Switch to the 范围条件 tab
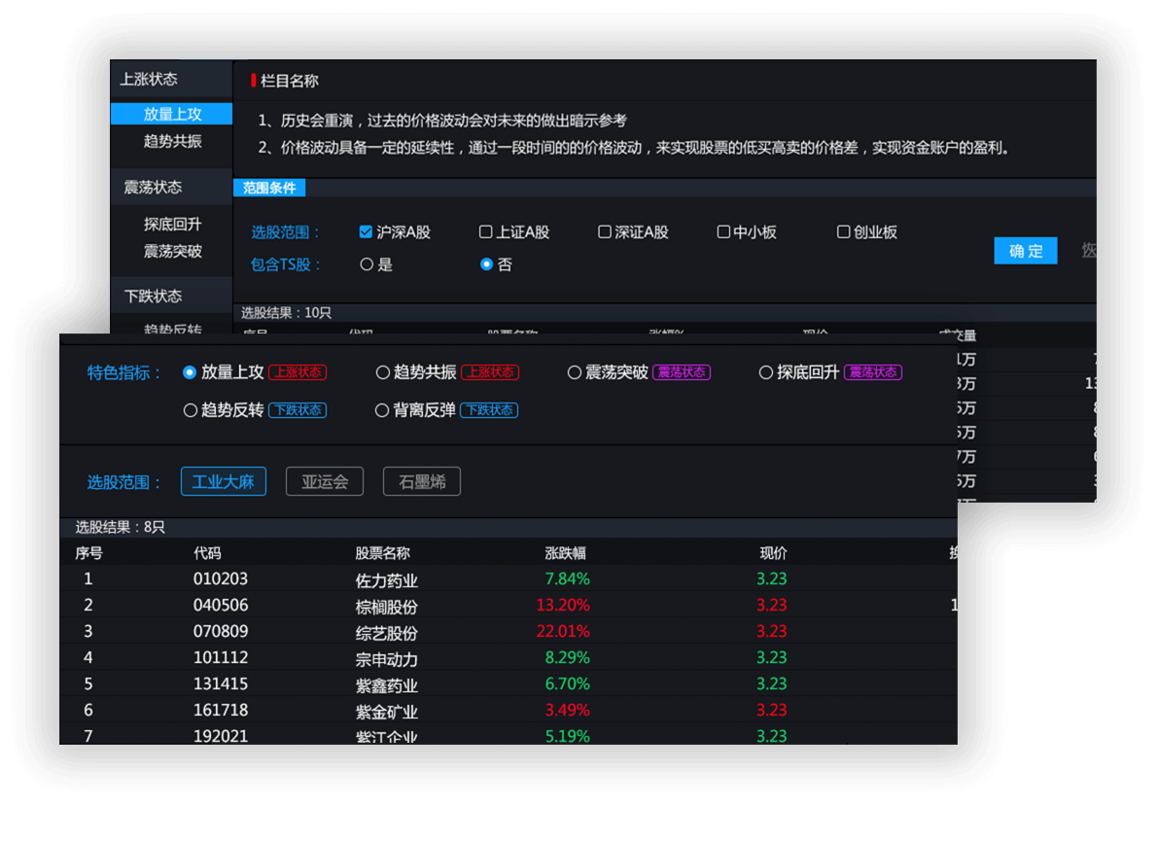Image resolution: width=1157 pixels, height=841 pixels. (269, 188)
